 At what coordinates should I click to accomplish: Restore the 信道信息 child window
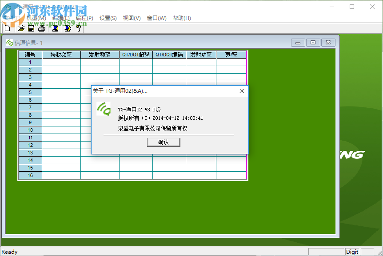pyautogui.click(x=312, y=42)
